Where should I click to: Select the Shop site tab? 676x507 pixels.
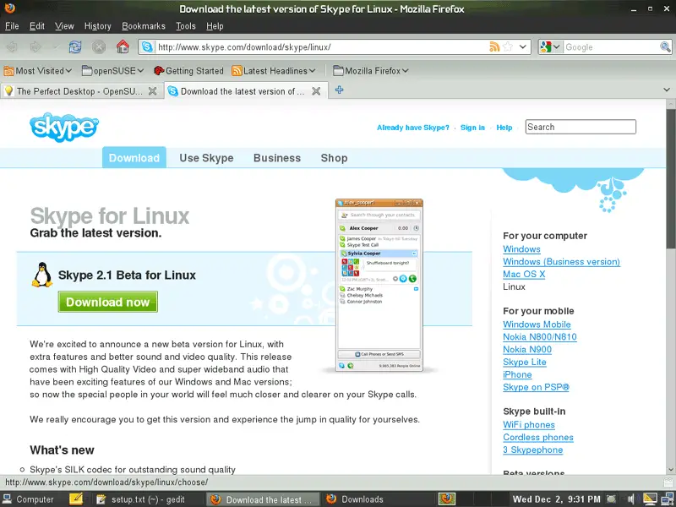click(x=334, y=158)
